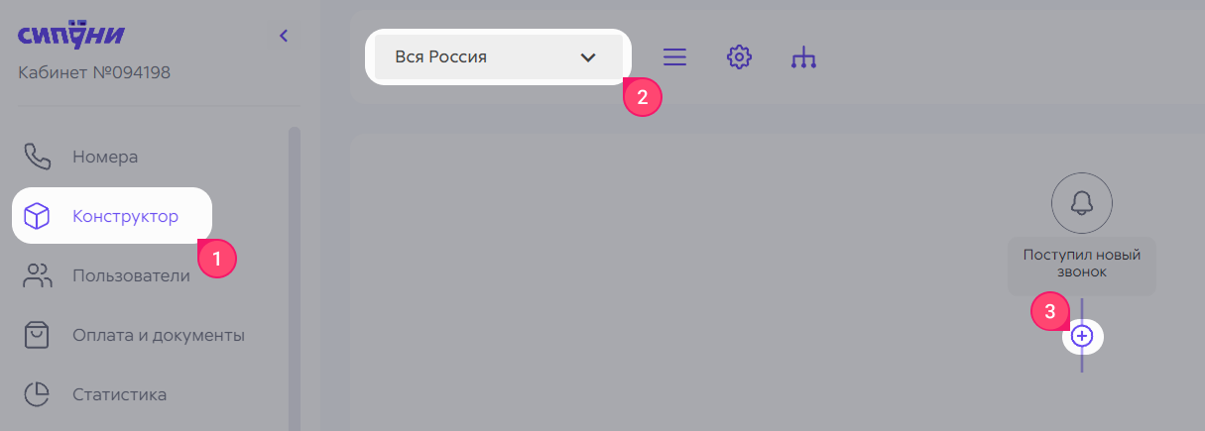Open Оплата и документы section
The height and width of the screenshot is (431, 1205).
pyautogui.click(x=159, y=335)
